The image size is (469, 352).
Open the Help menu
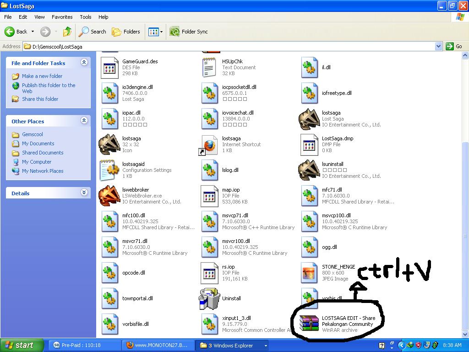point(103,17)
